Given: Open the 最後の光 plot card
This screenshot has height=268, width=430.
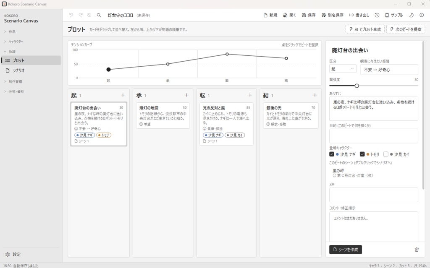Looking at the screenshot, I should (291, 116).
